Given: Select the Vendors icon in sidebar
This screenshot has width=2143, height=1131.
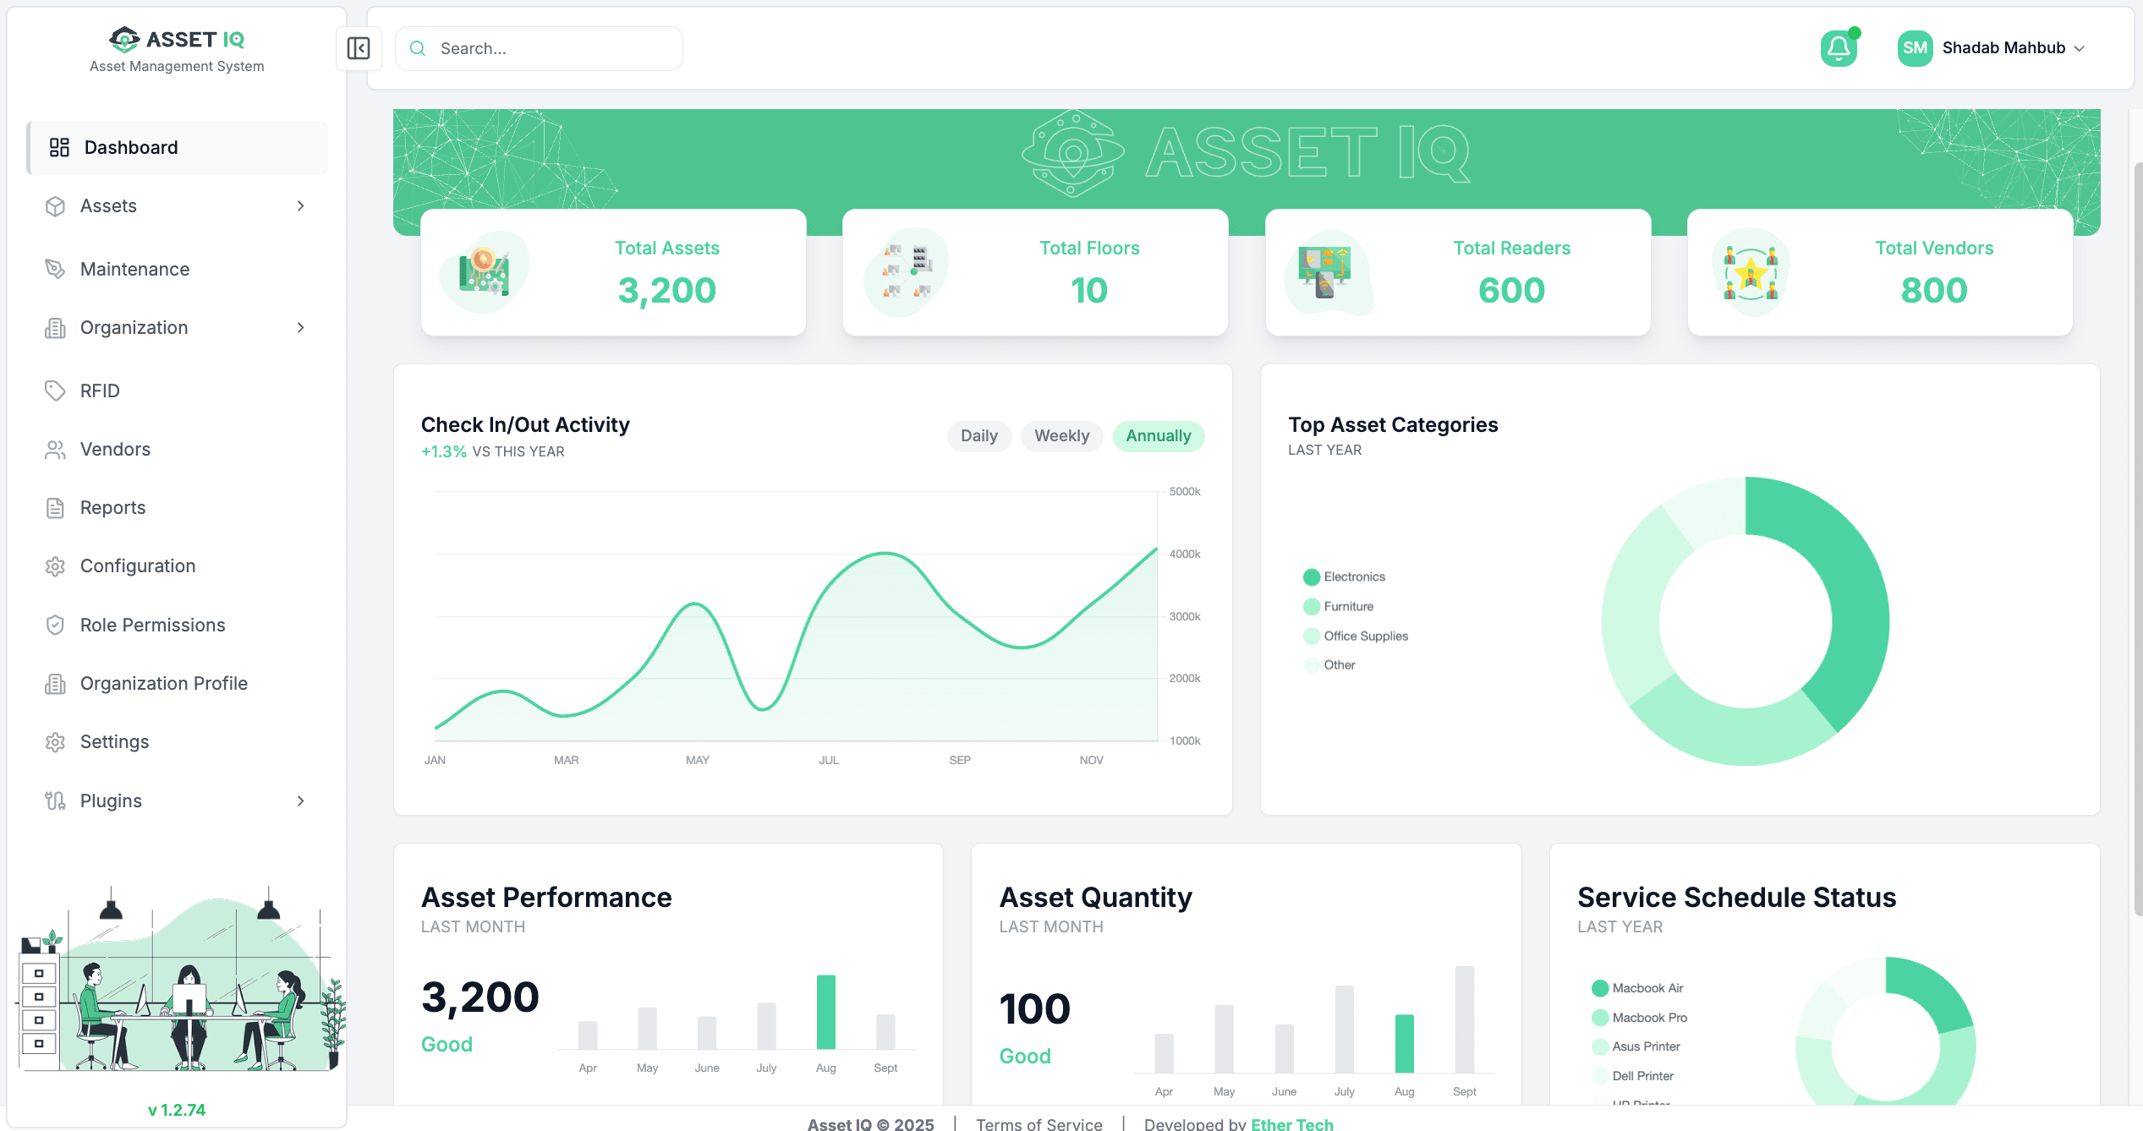Looking at the screenshot, I should (x=55, y=449).
